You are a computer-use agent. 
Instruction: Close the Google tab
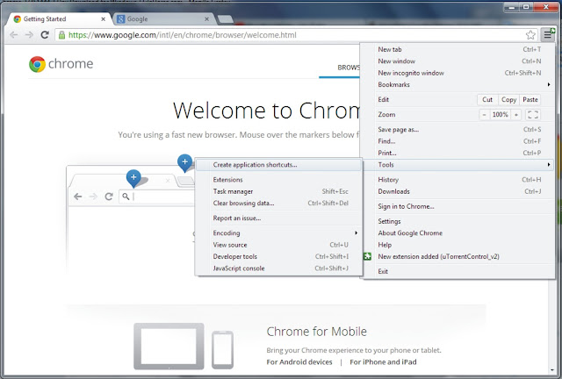tap(207, 19)
